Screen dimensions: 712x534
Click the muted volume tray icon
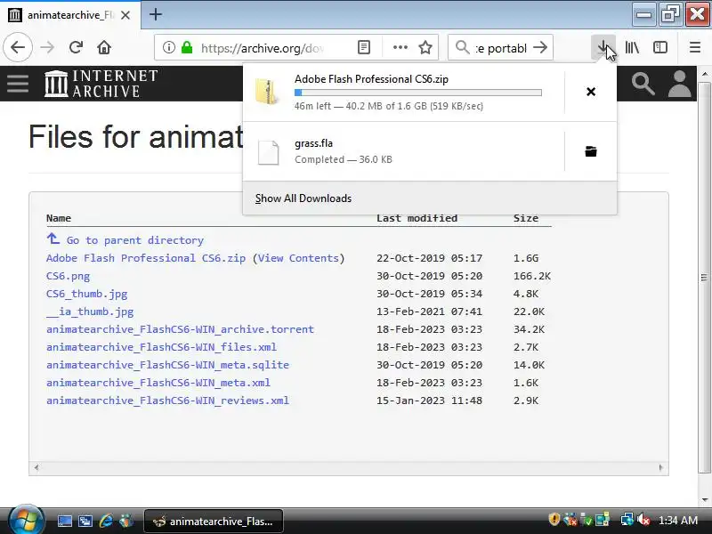pos(643,520)
